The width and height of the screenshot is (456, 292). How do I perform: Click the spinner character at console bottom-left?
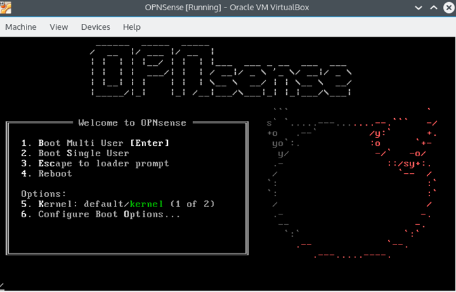pyautogui.click(x=3, y=285)
